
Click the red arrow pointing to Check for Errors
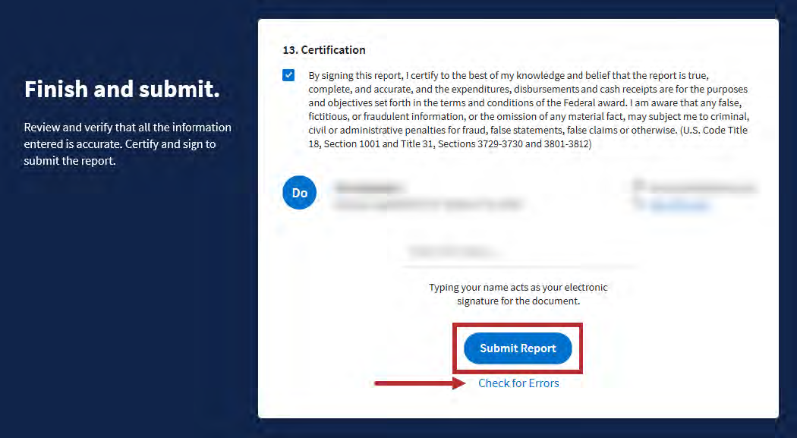click(x=419, y=383)
